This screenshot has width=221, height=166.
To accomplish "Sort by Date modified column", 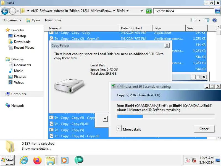I will 136,28.
